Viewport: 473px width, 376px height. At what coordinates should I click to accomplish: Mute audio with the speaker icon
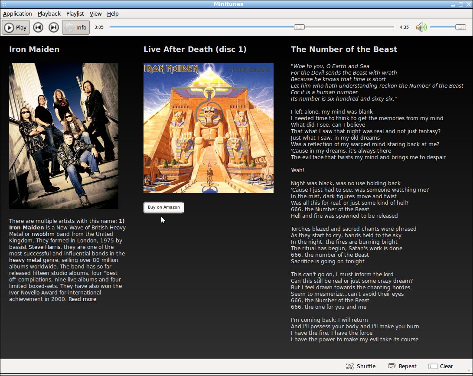pyautogui.click(x=421, y=27)
